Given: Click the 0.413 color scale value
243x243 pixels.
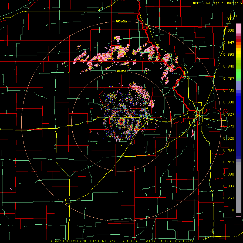Looking at the screenshot, I should [x=229, y=162].
